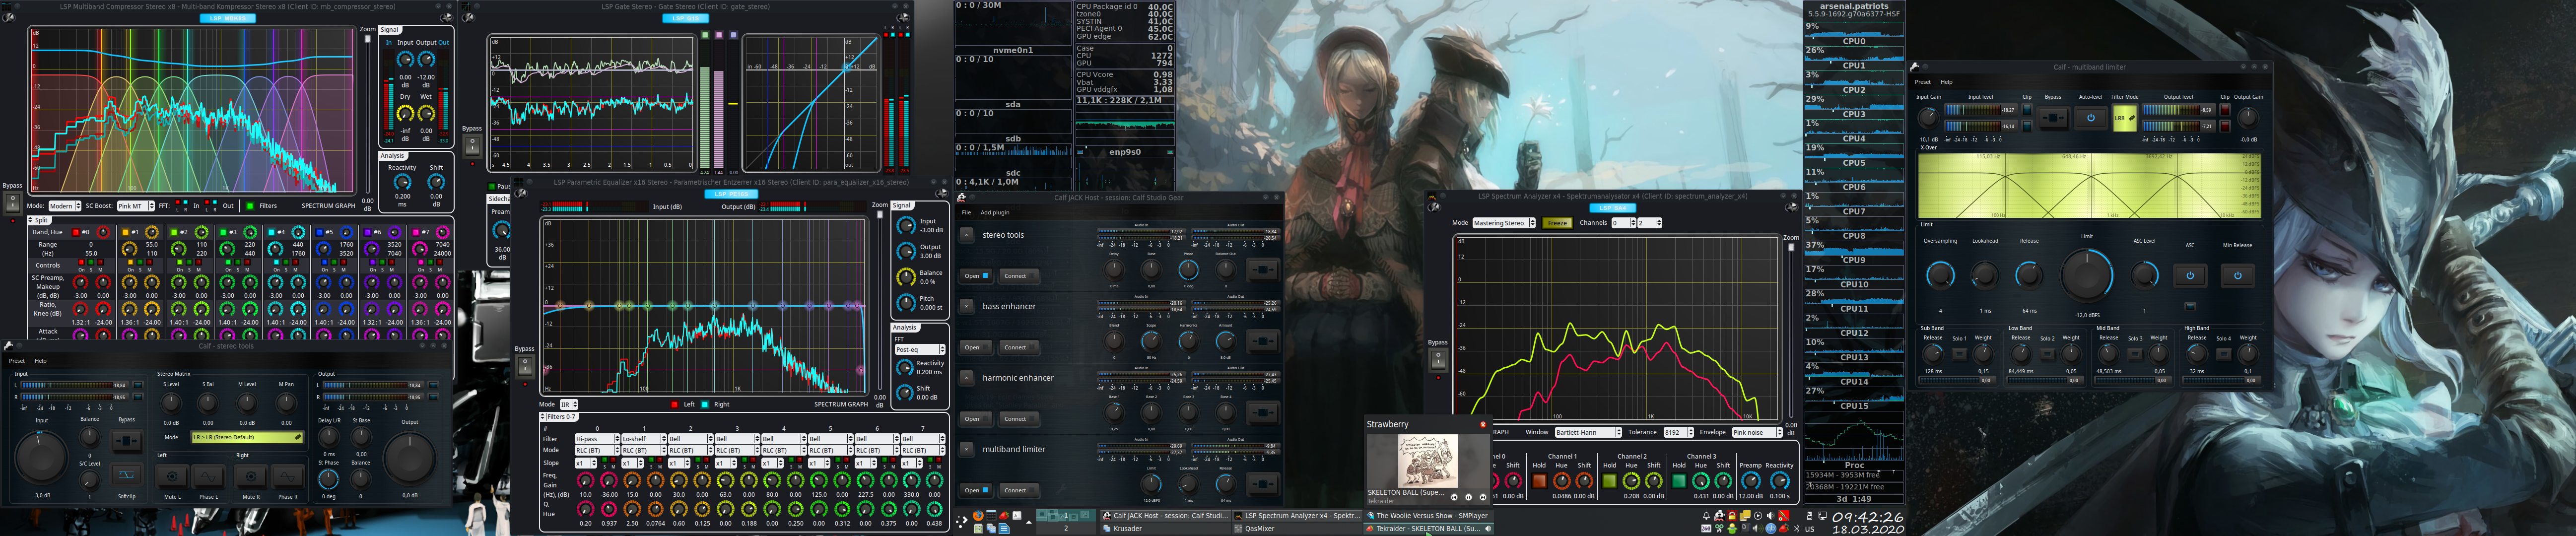The height and width of the screenshot is (536, 2576).
Task: Click the Lookahead knob in multiband limiter
Action: [x=1984, y=275]
